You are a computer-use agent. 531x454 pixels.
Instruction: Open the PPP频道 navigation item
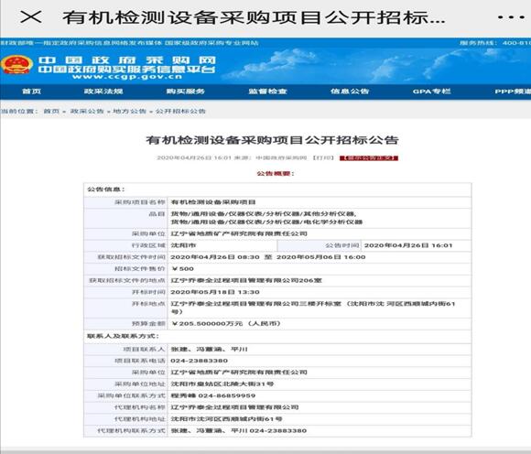513,92
